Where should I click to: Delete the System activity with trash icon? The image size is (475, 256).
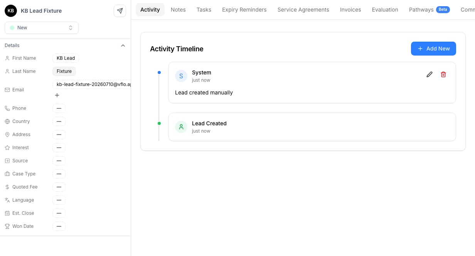(x=443, y=74)
